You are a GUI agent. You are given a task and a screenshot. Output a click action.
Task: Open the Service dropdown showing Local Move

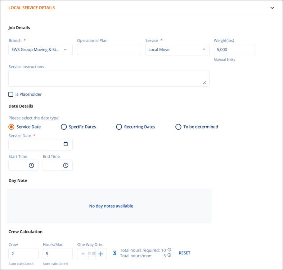(178, 49)
